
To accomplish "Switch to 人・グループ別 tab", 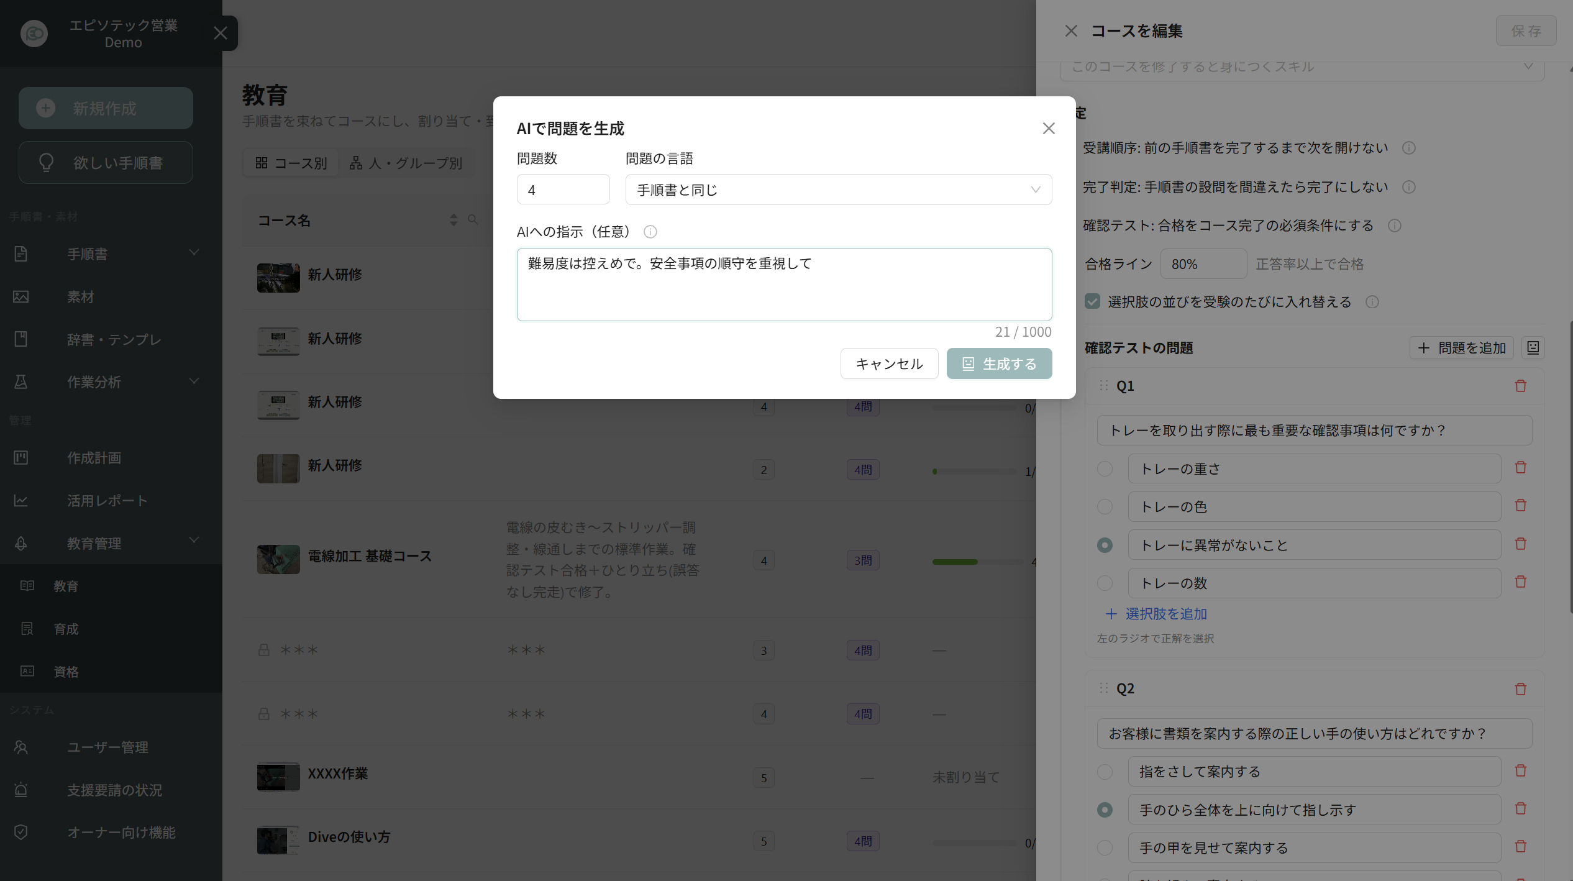I will 406,163.
